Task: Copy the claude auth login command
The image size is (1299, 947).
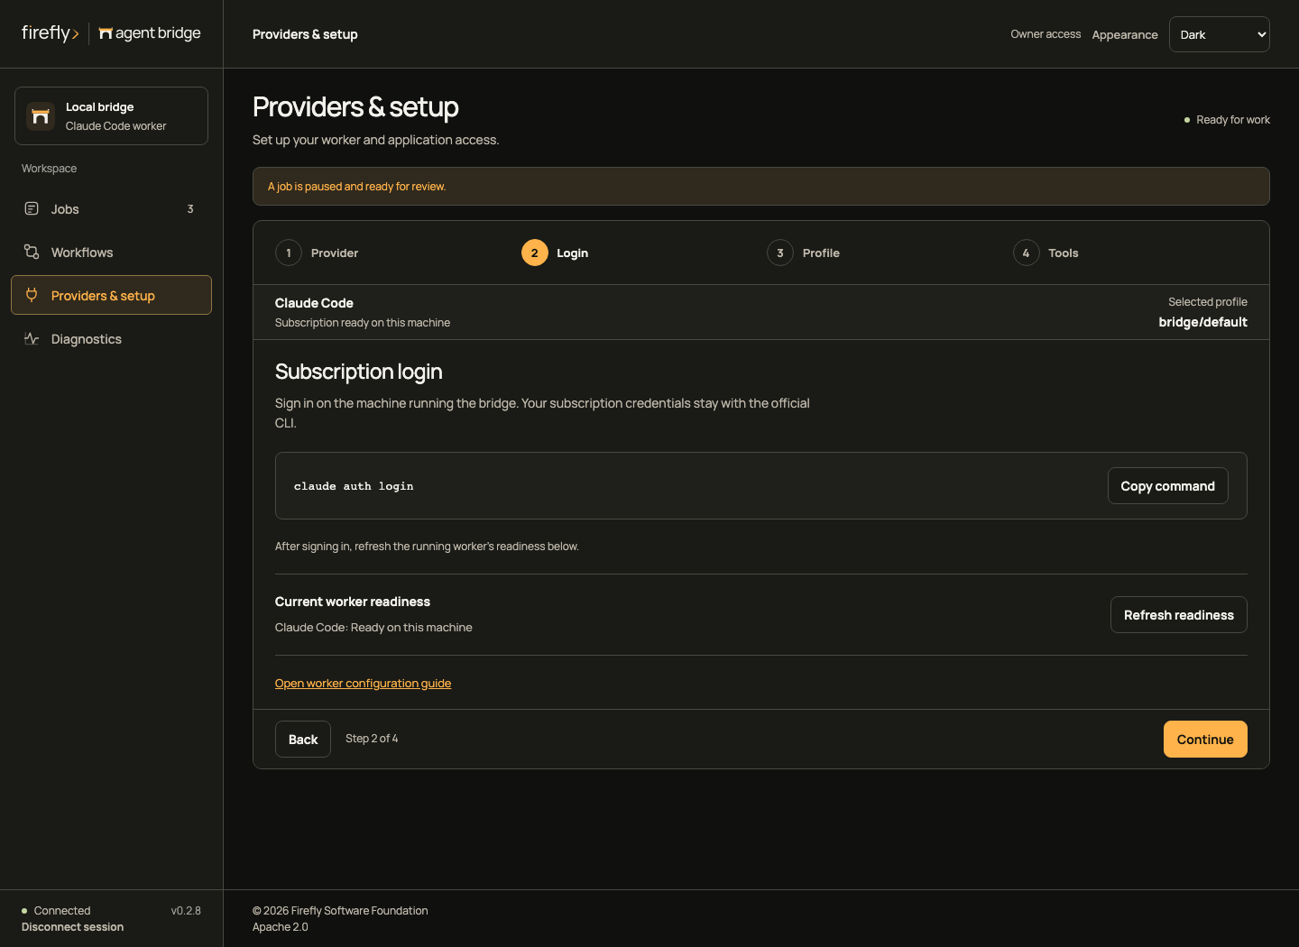Action: [1167, 485]
